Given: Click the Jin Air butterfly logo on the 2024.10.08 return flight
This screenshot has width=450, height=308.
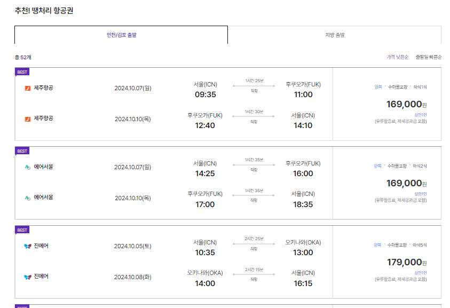Looking at the screenshot, I should (x=28, y=277).
